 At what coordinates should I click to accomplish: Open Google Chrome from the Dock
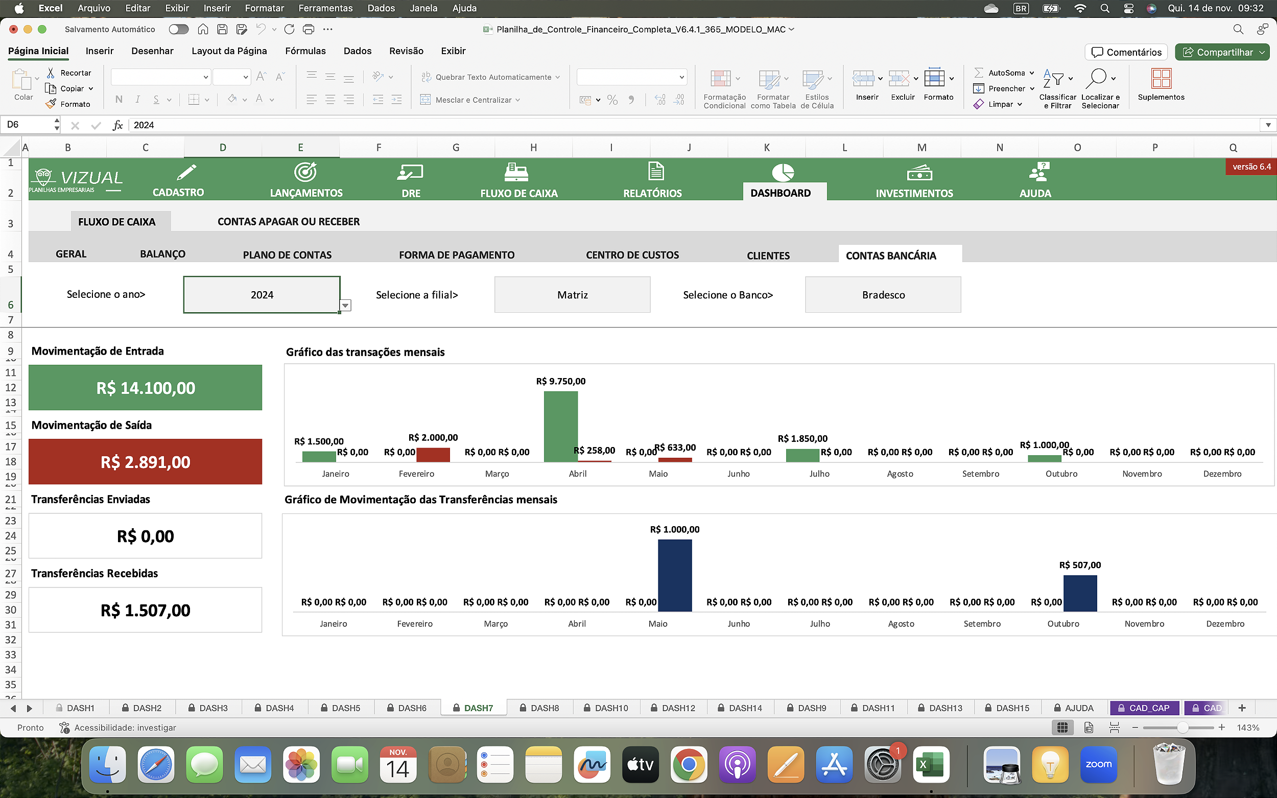[x=688, y=764]
